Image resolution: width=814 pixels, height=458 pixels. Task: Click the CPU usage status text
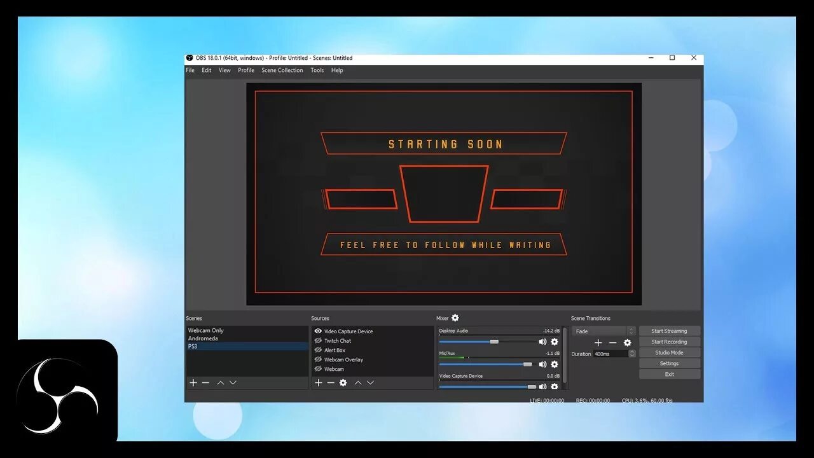647,401
